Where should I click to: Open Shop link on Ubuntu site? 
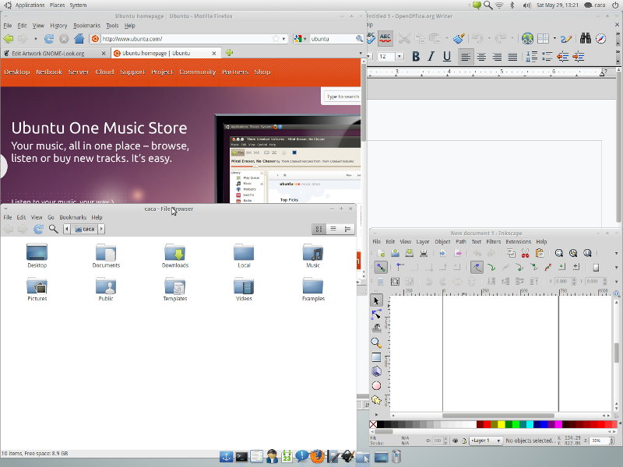click(x=262, y=72)
